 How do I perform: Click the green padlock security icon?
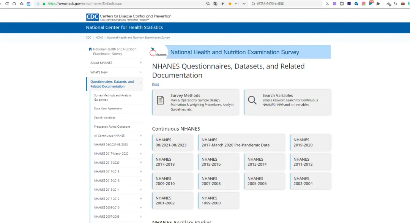pos(44,4)
